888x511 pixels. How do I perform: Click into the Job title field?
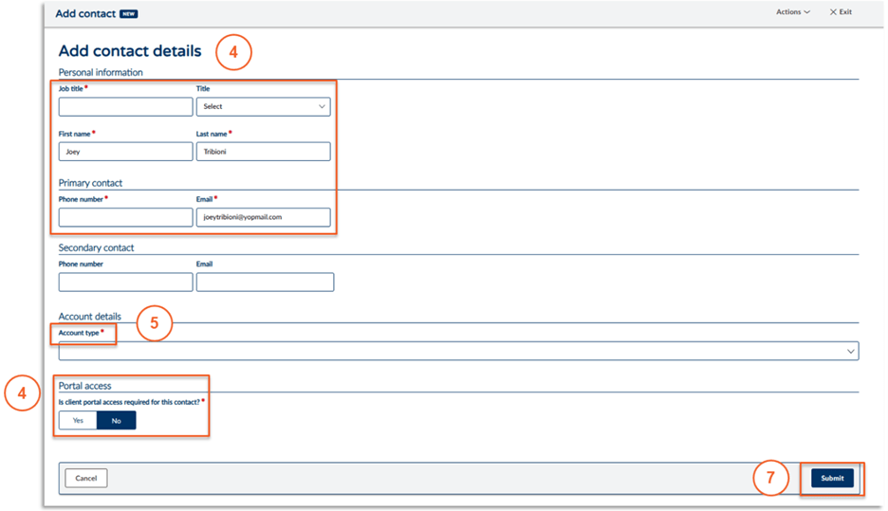coord(125,107)
